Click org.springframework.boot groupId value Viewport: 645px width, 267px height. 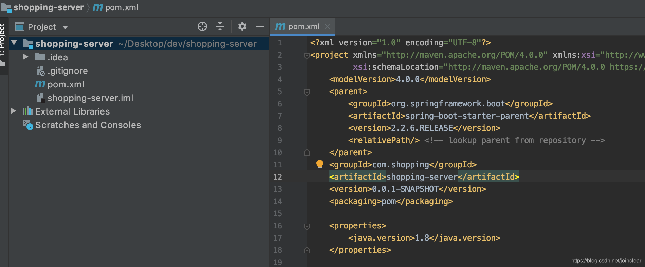tap(448, 104)
